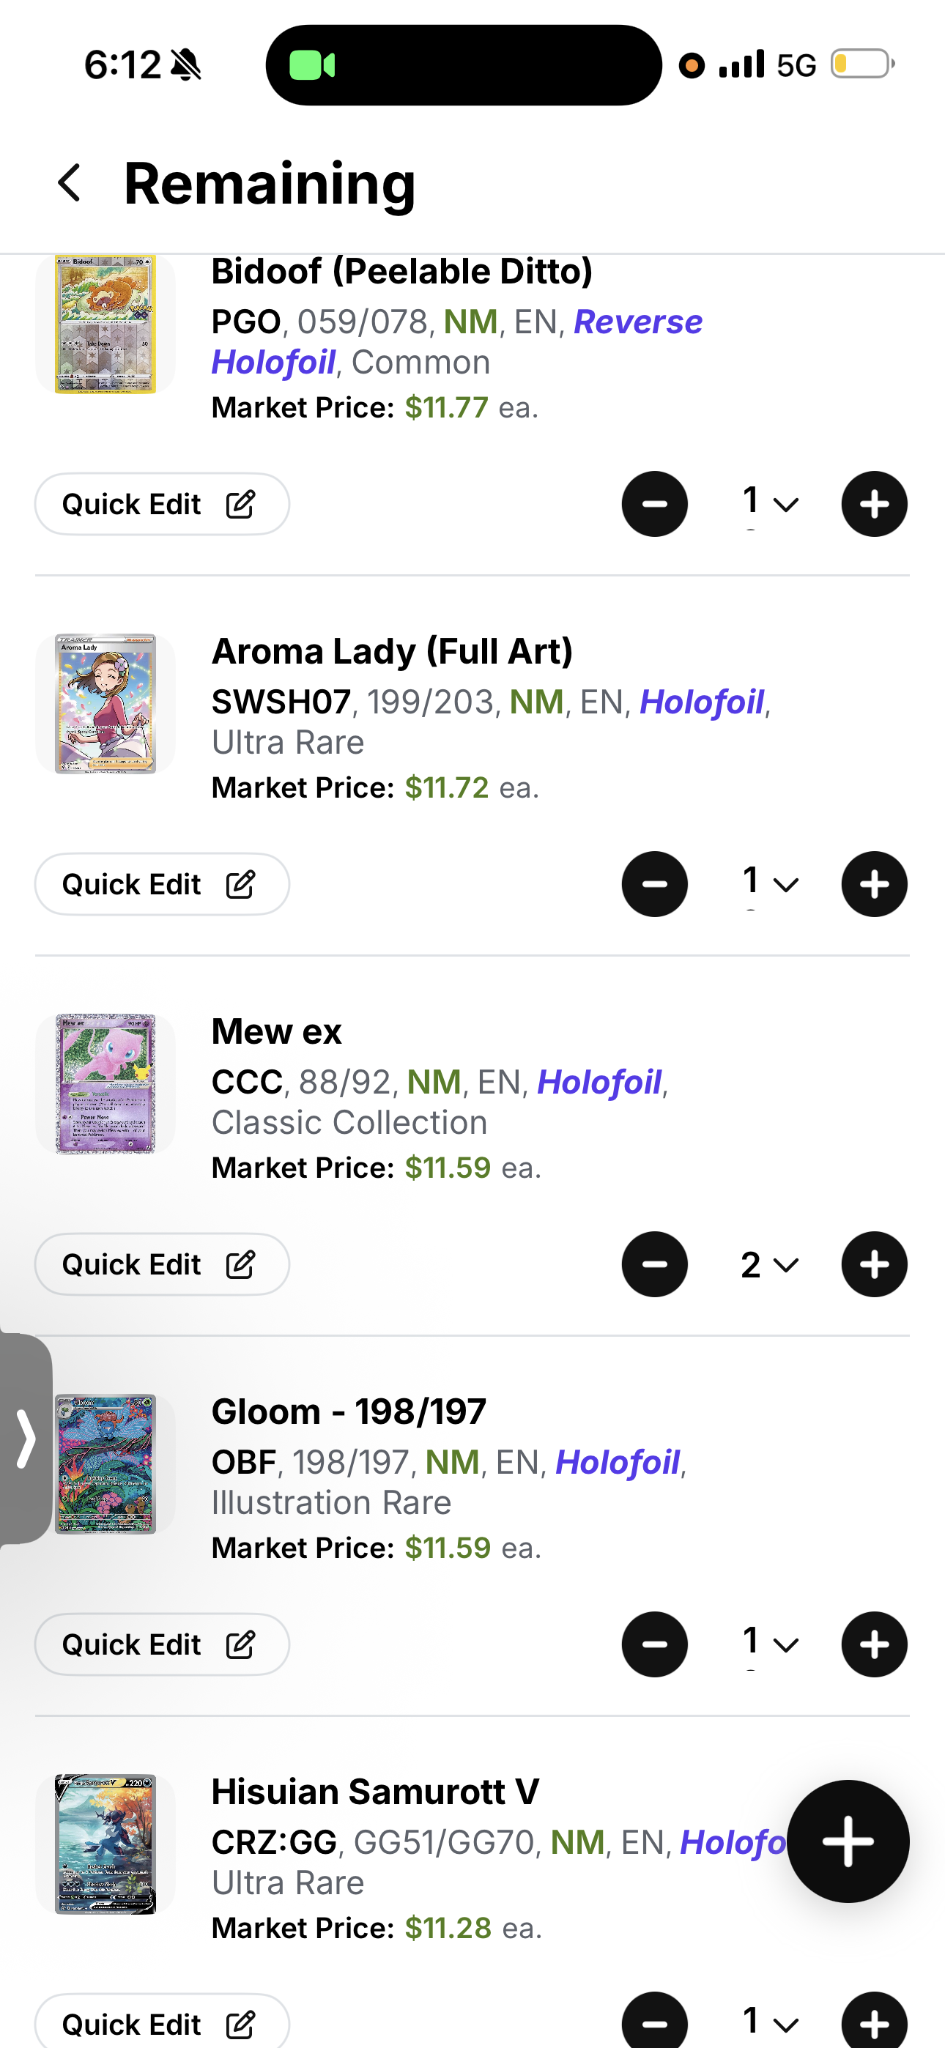
Task: Increase Gloom 198/197 quantity with plus
Action: [x=874, y=1644]
